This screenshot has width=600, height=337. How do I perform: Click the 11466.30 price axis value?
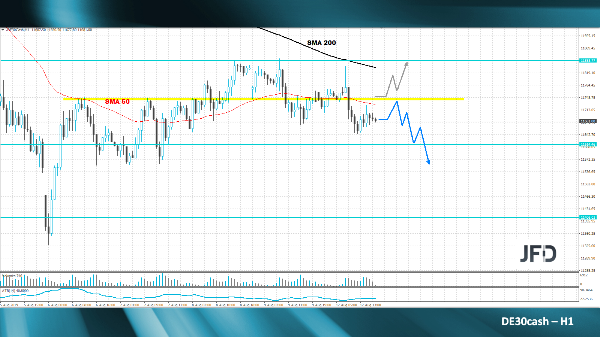point(588,197)
